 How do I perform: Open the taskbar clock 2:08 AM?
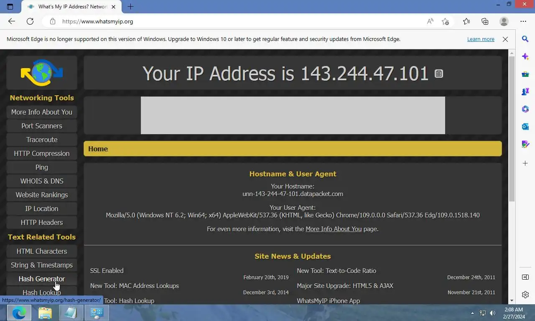[x=514, y=313]
